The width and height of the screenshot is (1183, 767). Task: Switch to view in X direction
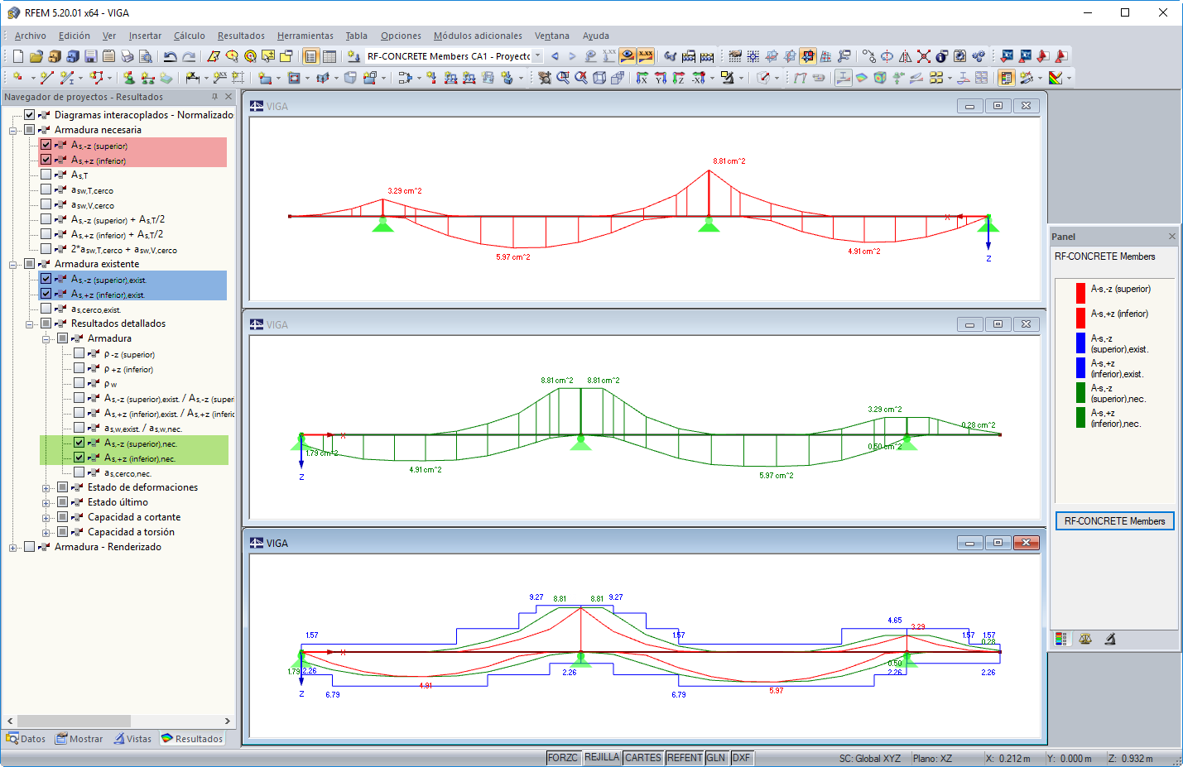coord(642,78)
